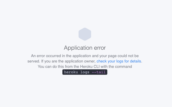
Task: Click the application owner phrase
Action: pyautogui.click(x=80, y=61)
